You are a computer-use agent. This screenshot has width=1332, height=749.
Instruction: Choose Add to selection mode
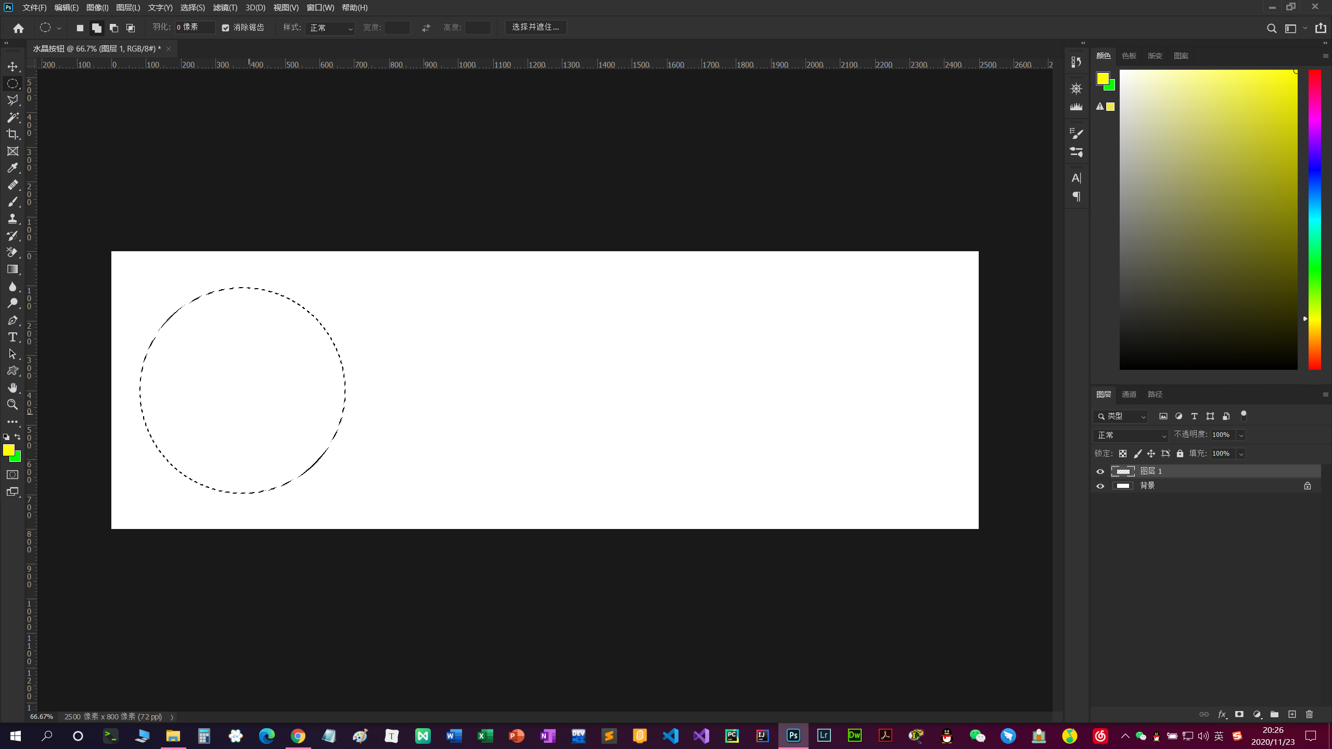[97, 28]
